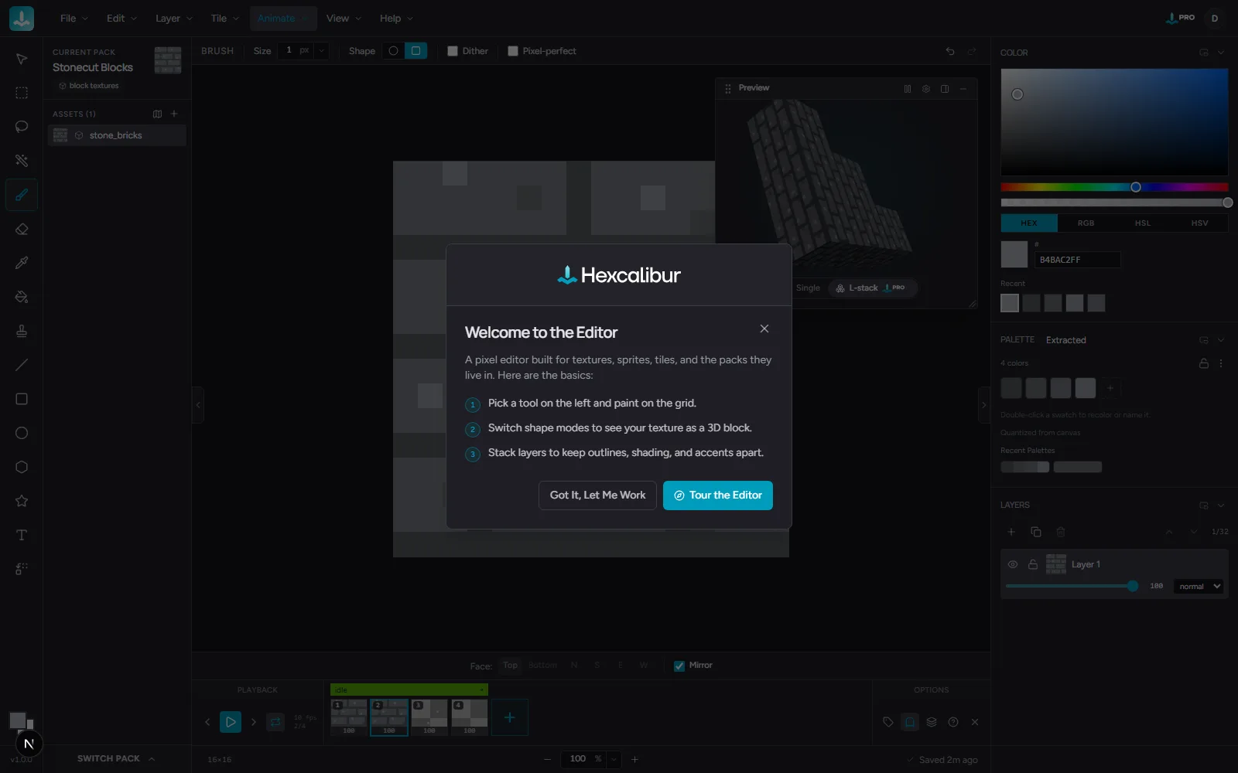Select the line tool
The height and width of the screenshot is (773, 1238).
22,365
